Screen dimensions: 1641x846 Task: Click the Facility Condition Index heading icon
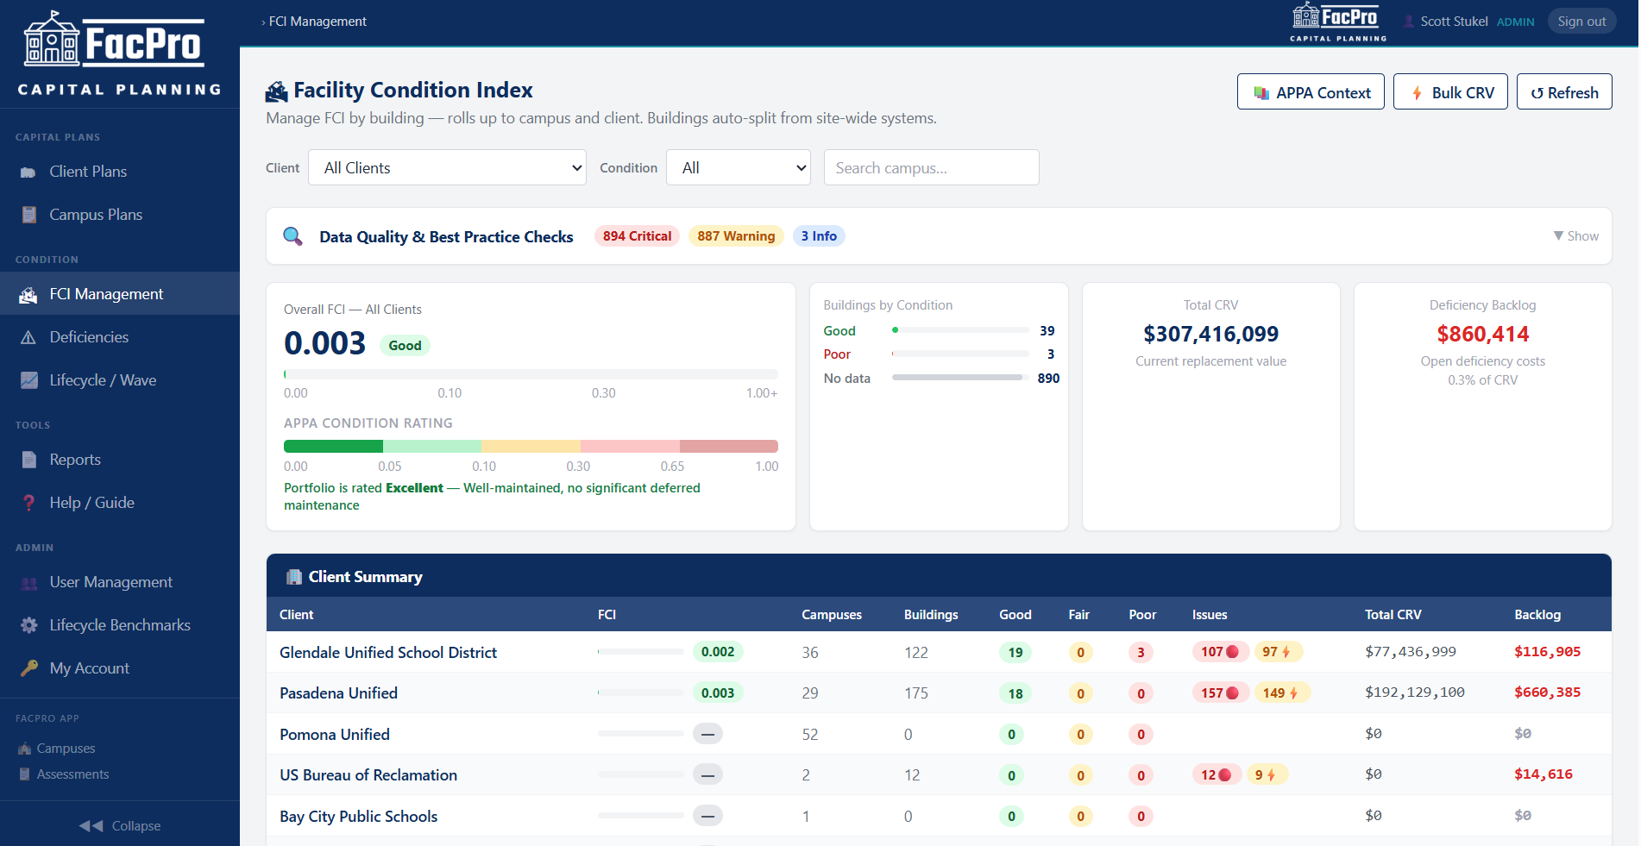(x=277, y=91)
